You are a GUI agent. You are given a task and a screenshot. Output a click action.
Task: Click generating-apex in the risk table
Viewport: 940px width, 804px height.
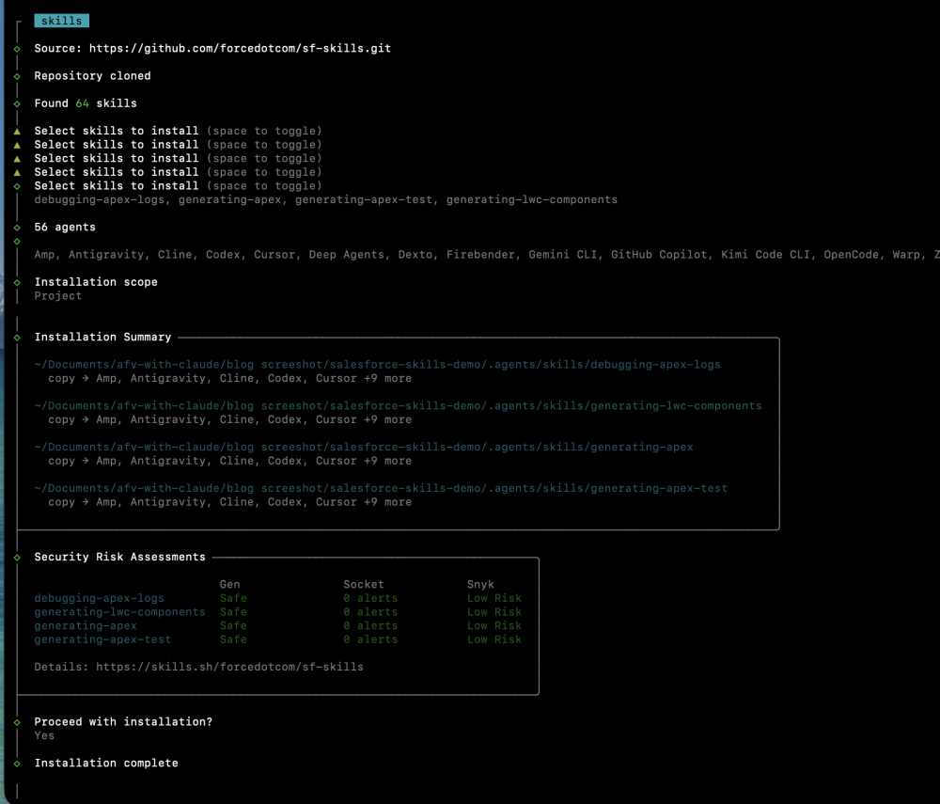coord(86,626)
